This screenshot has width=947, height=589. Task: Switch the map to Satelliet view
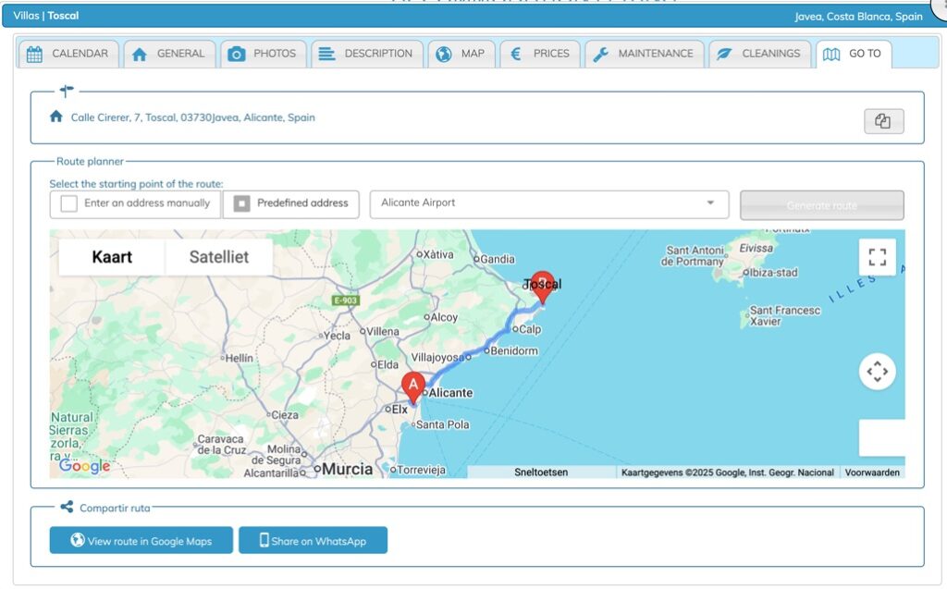[218, 257]
